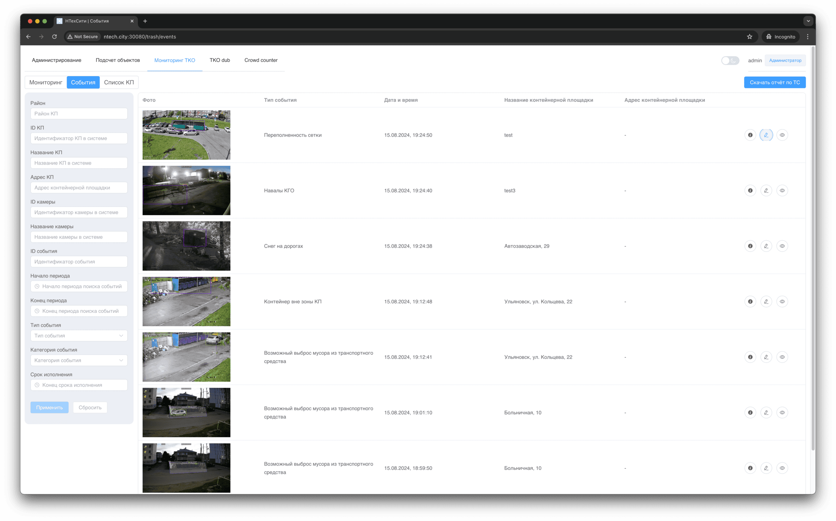The width and height of the screenshot is (836, 521).
Task: Click Скачать отчёт по ТС button
Action: coord(774,82)
